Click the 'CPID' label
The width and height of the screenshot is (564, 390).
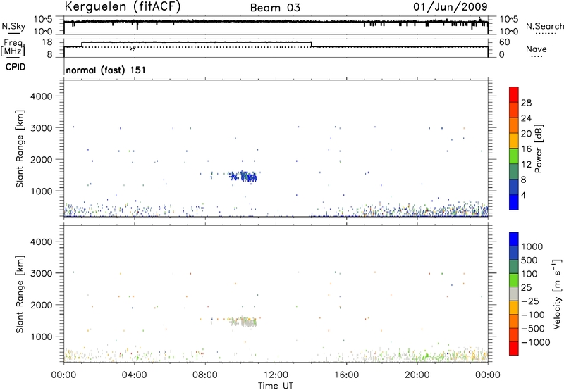coord(16,67)
